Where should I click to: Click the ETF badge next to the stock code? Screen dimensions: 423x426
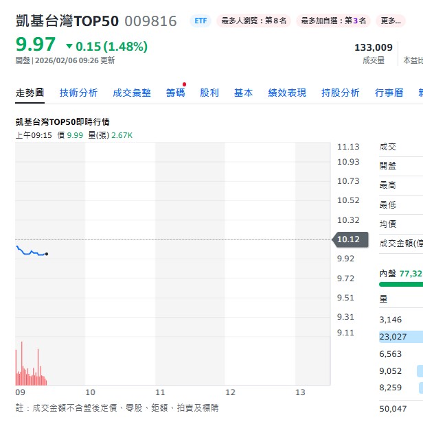pos(200,21)
